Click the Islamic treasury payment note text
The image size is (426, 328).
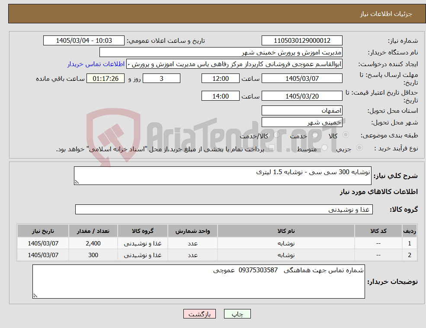160,149
